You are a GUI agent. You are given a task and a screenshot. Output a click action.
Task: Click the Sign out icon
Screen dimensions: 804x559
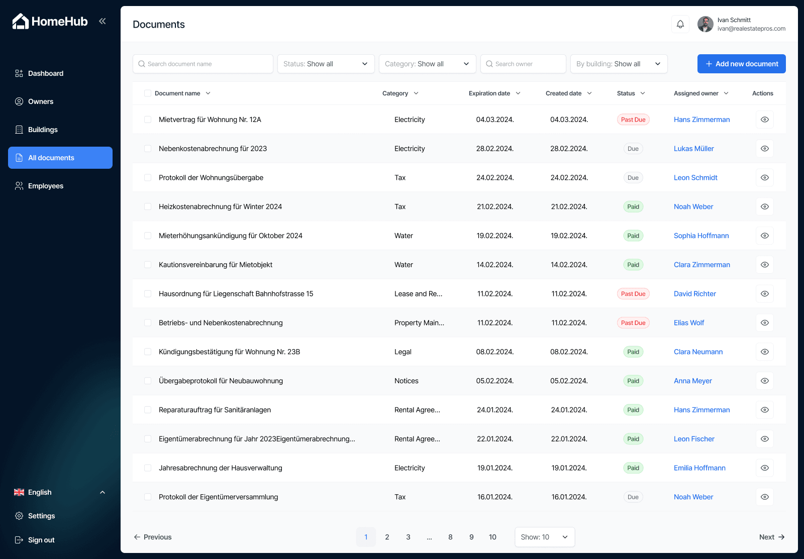[19, 540]
